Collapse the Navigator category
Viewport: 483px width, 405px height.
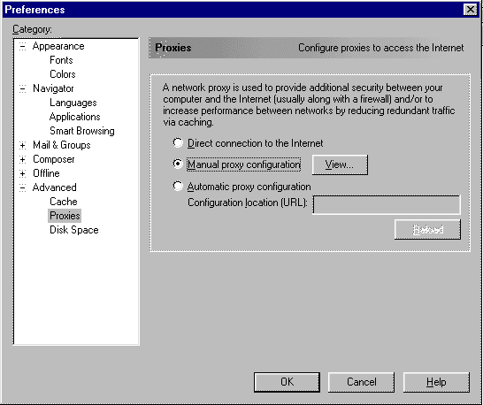tap(22, 88)
